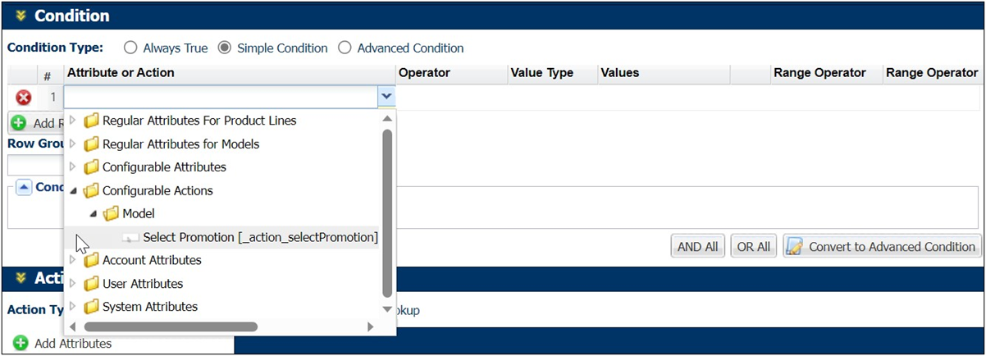The height and width of the screenshot is (356, 986).
Task: Click the green plus Add Row icon
Action: [19, 123]
